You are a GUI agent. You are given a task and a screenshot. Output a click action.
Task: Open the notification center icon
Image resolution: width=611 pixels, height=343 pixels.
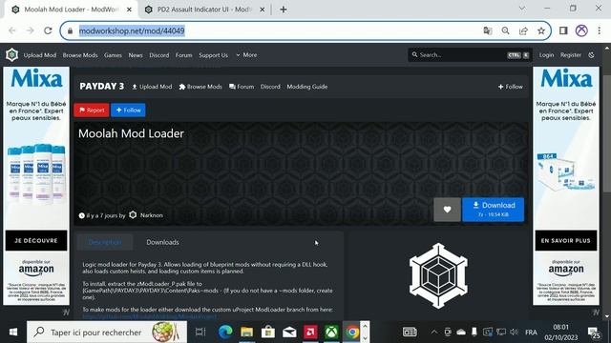point(594,333)
